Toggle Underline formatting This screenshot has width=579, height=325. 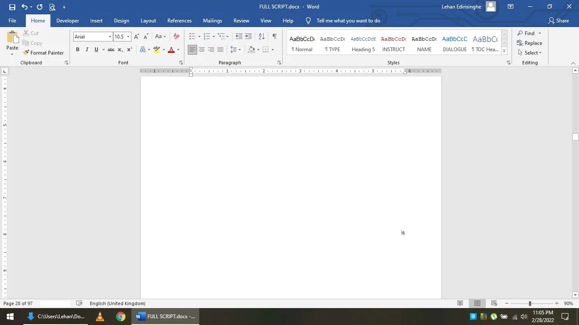point(96,50)
